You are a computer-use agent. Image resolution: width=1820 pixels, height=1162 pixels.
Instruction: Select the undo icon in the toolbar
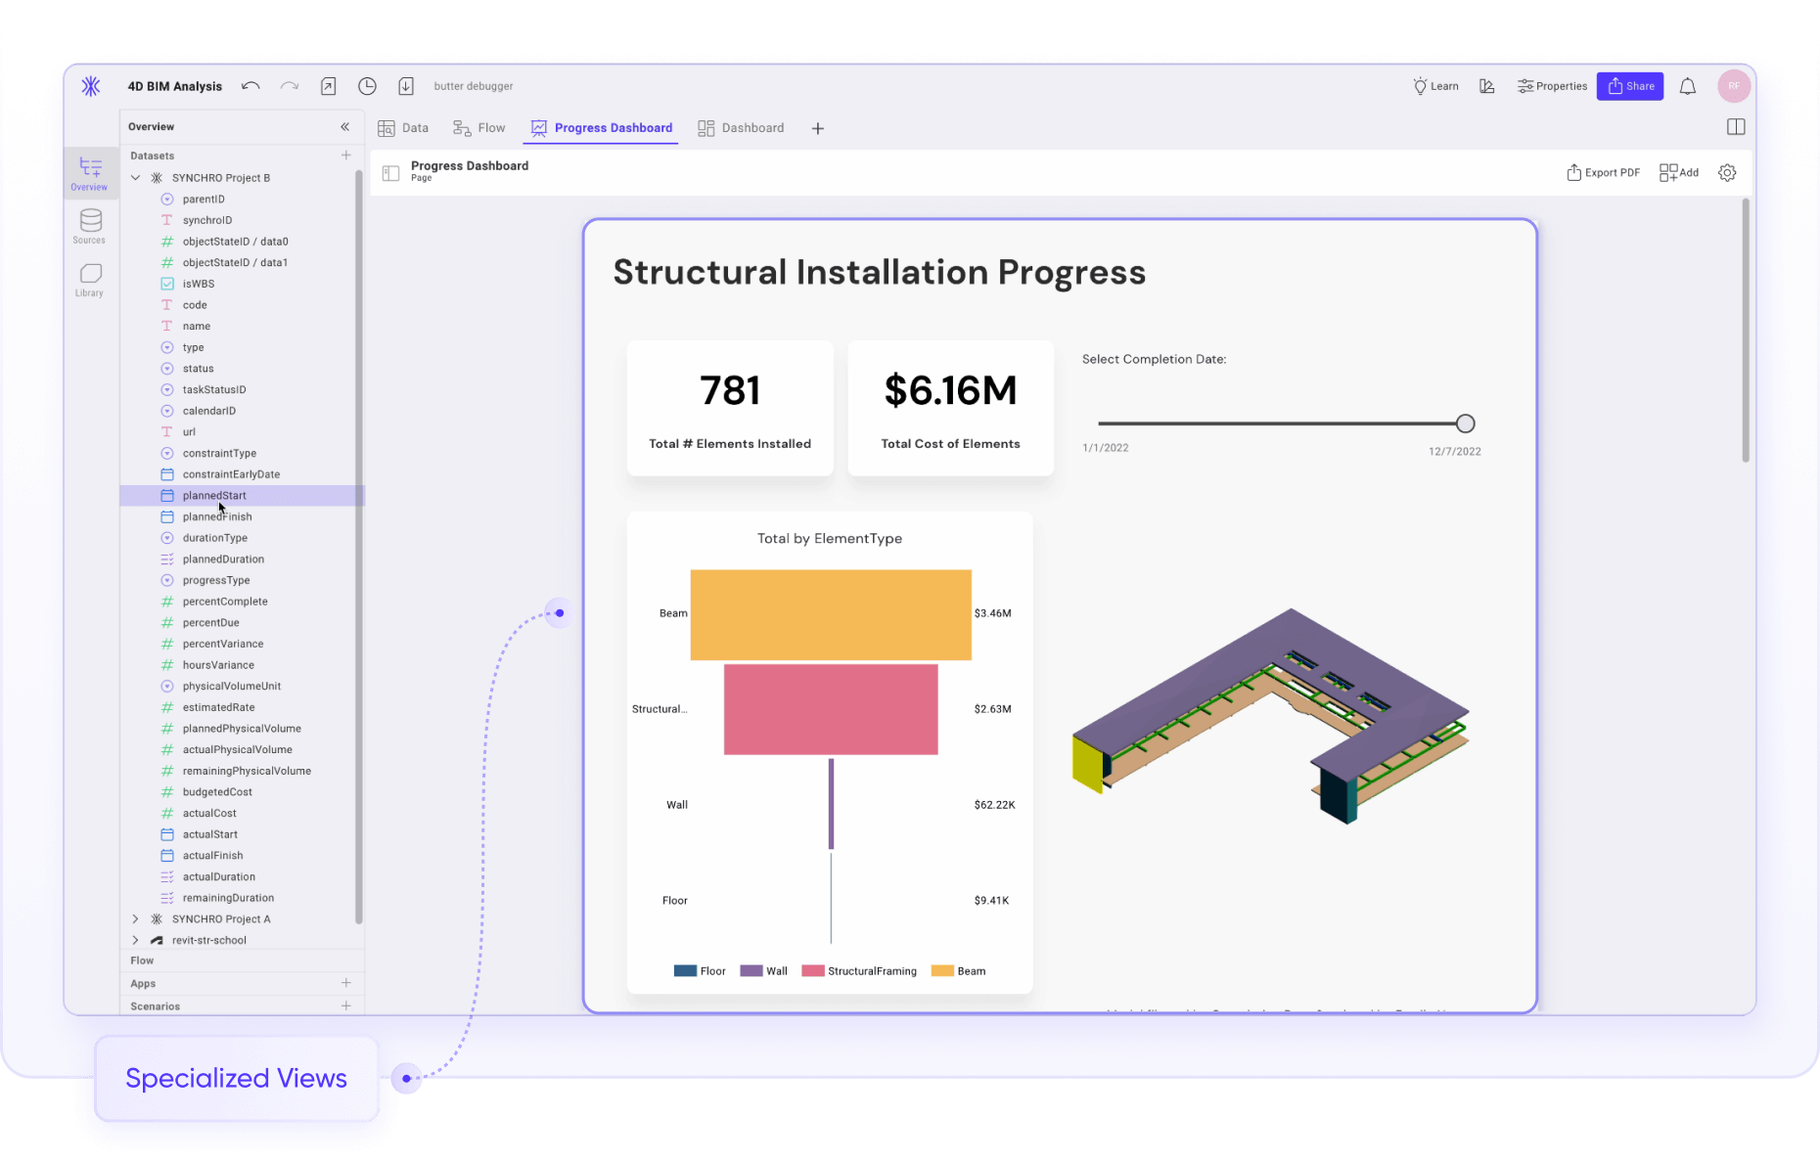pos(250,86)
